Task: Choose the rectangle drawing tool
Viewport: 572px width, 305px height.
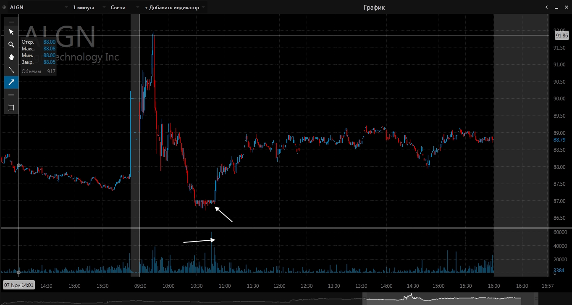Action: (x=11, y=108)
